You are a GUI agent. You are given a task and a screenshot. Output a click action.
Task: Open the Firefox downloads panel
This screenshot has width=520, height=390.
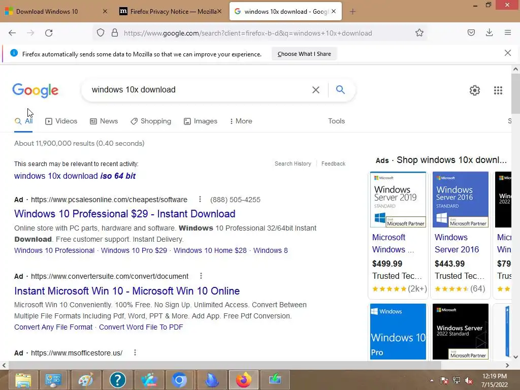[x=489, y=32]
